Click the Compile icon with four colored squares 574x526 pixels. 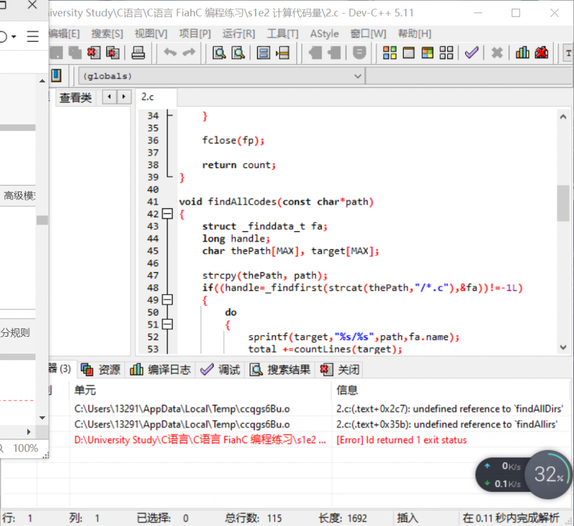[x=390, y=53]
